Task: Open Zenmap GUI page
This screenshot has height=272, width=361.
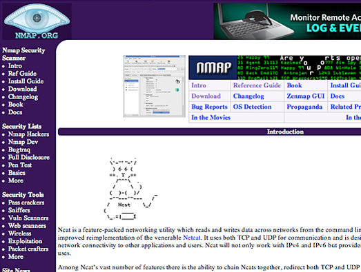Action: (x=306, y=96)
